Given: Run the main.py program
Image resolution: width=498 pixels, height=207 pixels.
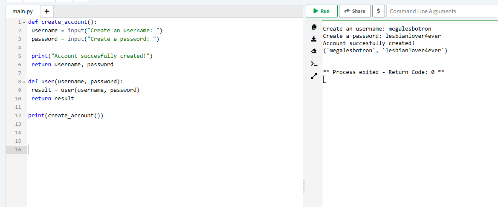Looking at the screenshot, I should (321, 11).
